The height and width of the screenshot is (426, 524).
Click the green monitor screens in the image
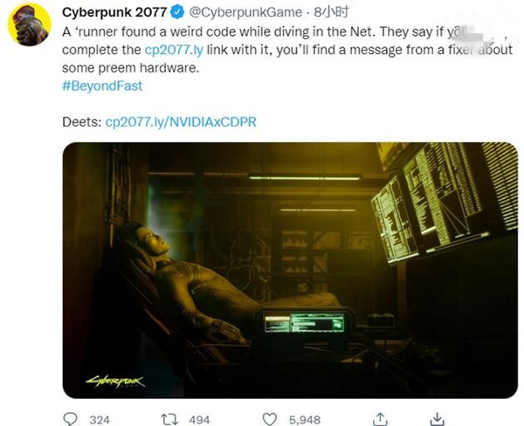pyautogui.click(x=445, y=201)
